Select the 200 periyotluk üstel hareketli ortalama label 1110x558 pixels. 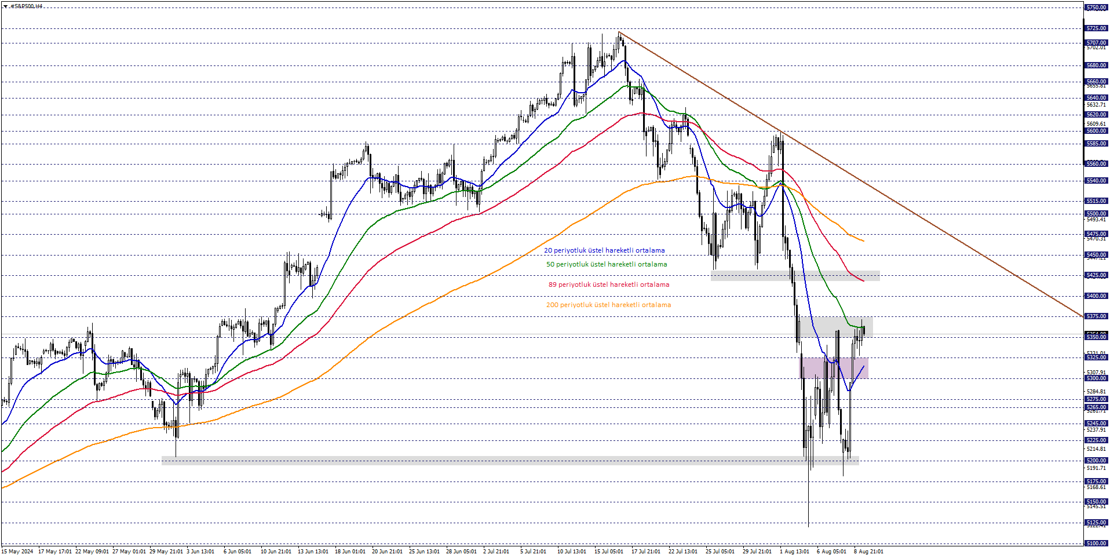pyautogui.click(x=608, y=305)
